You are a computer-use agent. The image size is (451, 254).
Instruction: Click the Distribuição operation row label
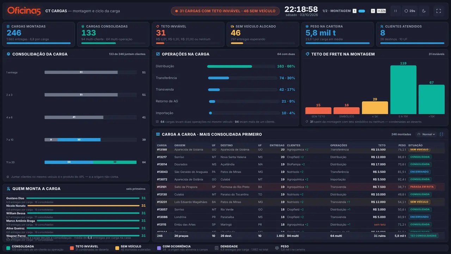coord(165,66)
